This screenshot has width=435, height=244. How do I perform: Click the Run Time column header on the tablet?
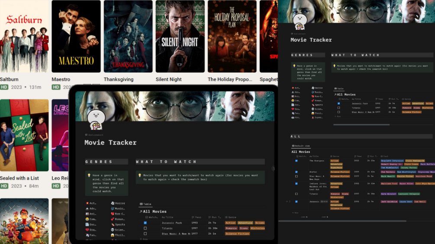tap(214, 217)
